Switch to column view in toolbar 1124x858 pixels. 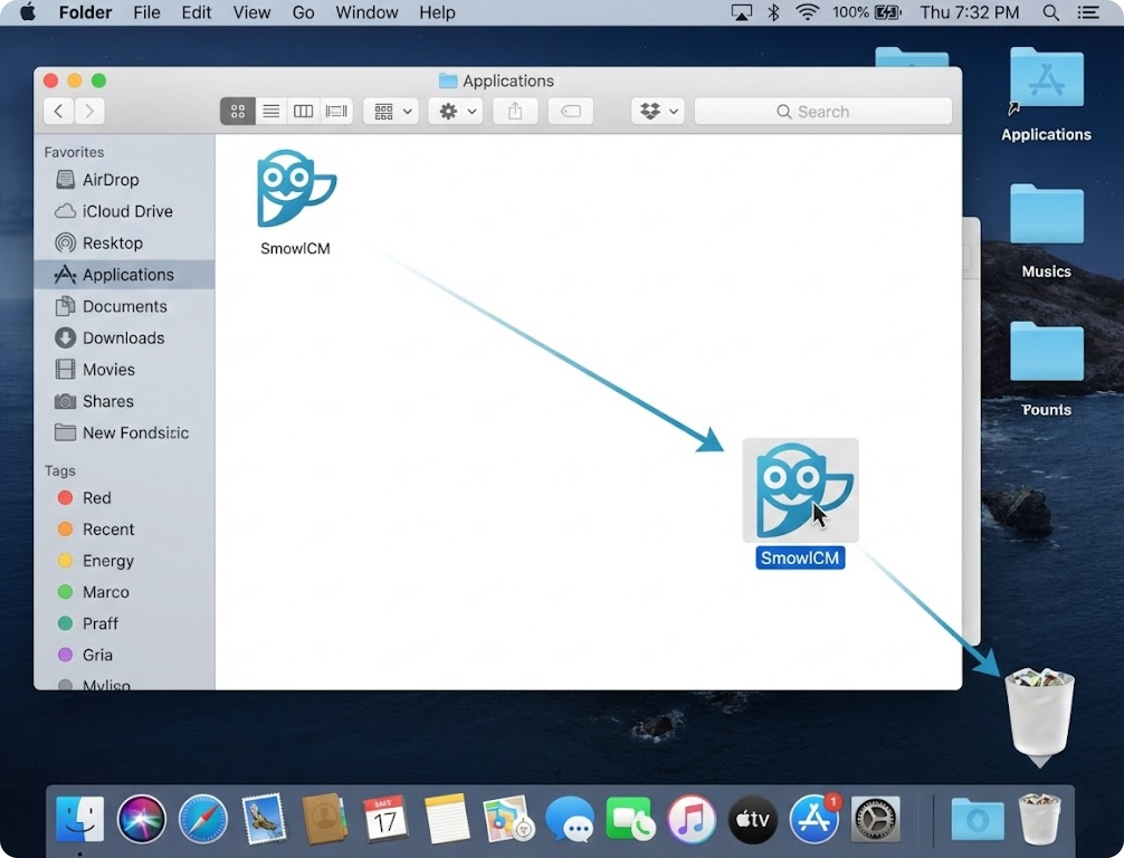point(303,111)
